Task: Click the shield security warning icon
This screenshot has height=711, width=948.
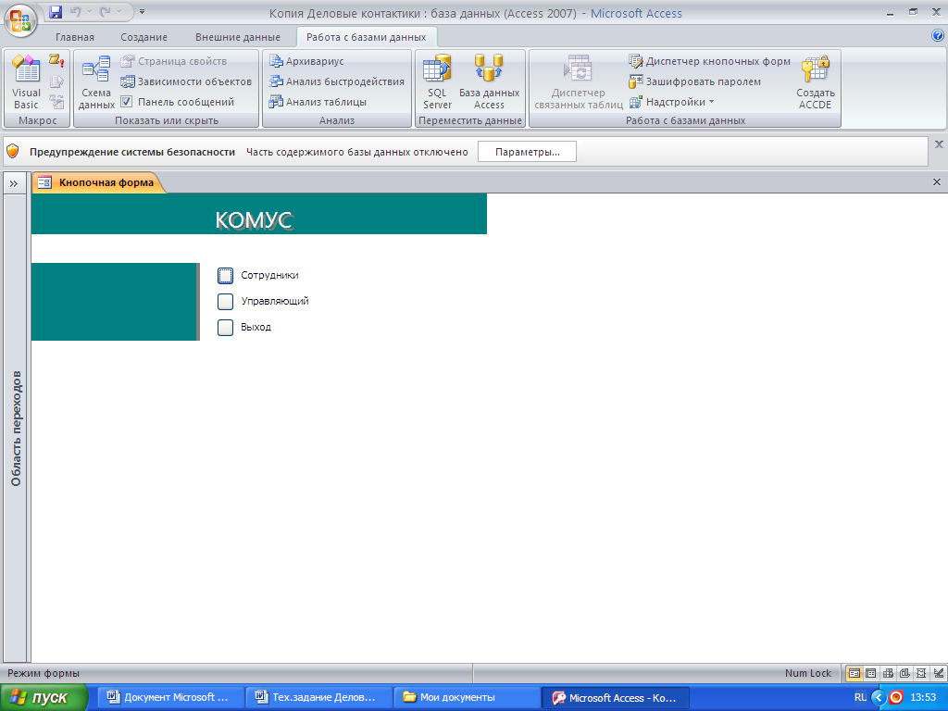Action: (13, 152)
